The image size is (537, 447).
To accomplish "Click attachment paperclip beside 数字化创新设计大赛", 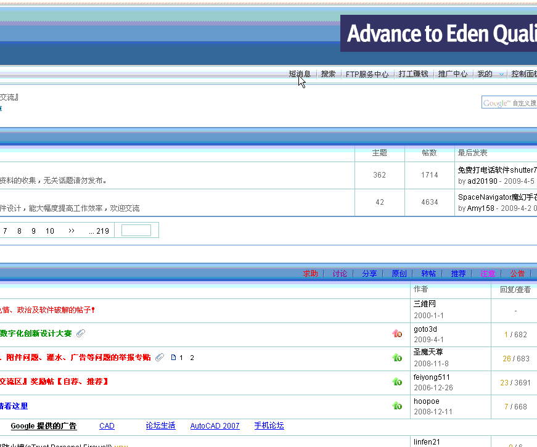I will (x=81, y=333).
